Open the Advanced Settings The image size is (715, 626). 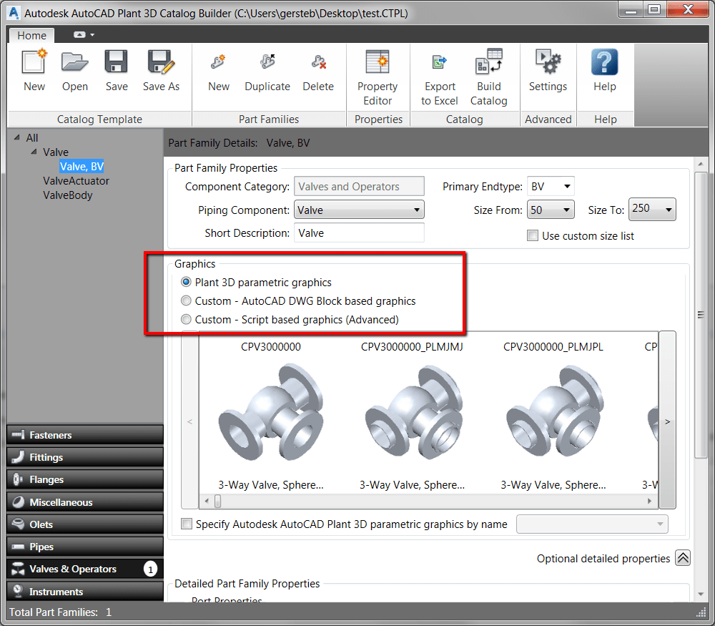pos(548,71)
